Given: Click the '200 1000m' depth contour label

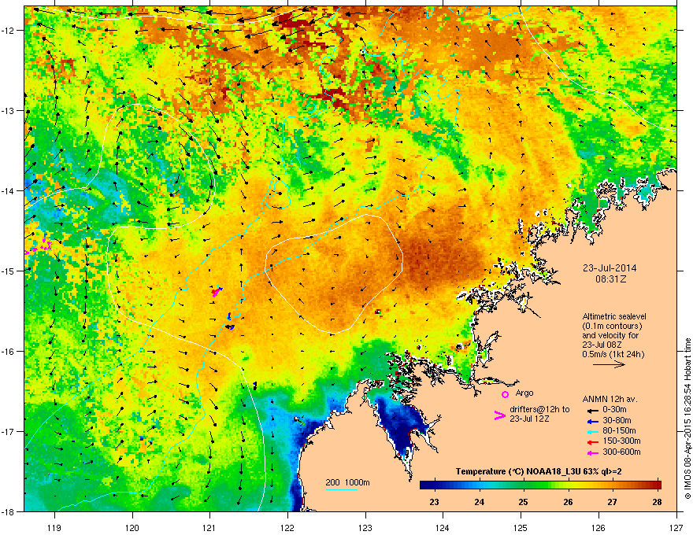Looking at the screenshot, I should click(x=347, y=482).
